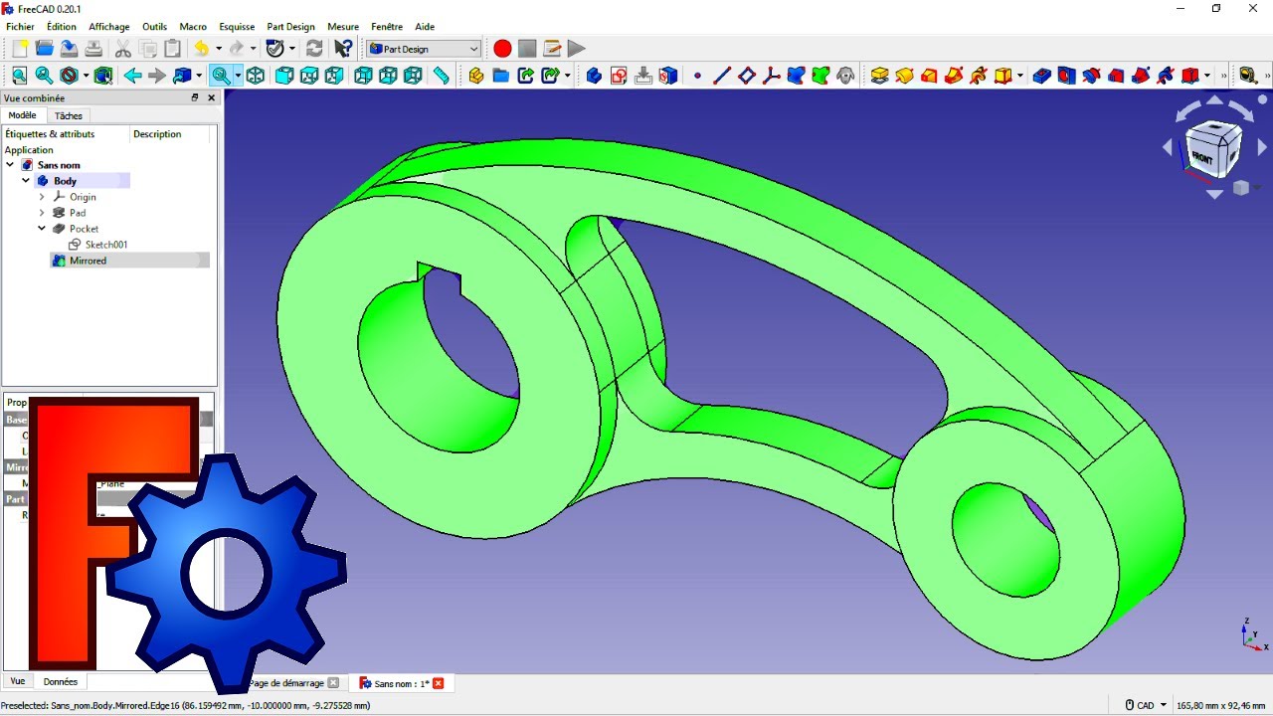Create a group with the blue folder icon
This screenshot has width=1273, height=716.
pos(501,76)
